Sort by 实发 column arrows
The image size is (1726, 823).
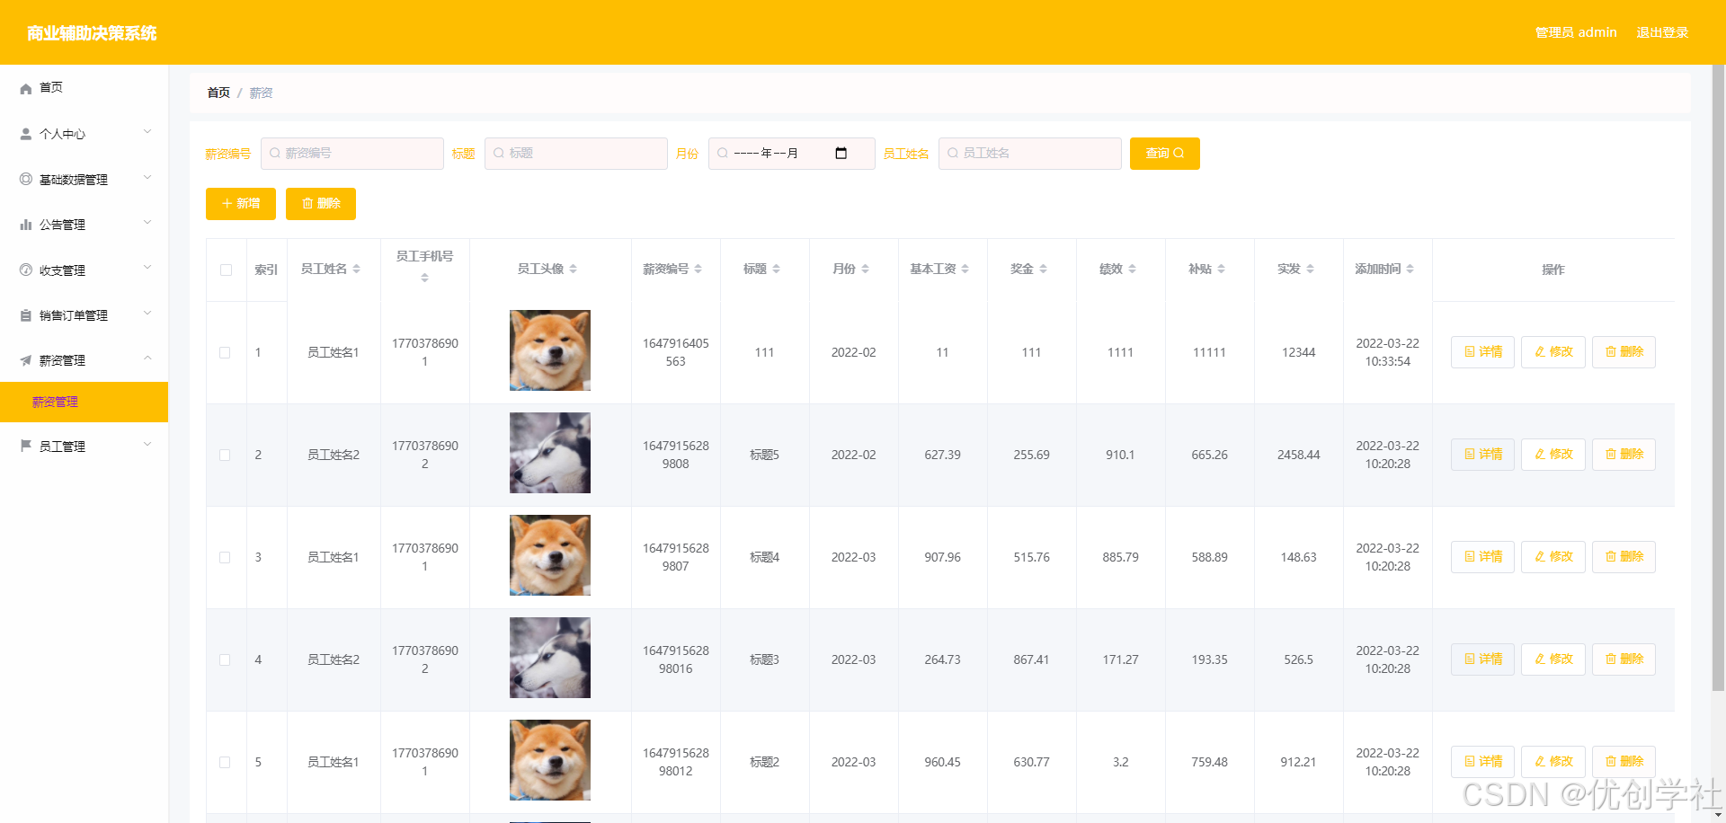1310,269
